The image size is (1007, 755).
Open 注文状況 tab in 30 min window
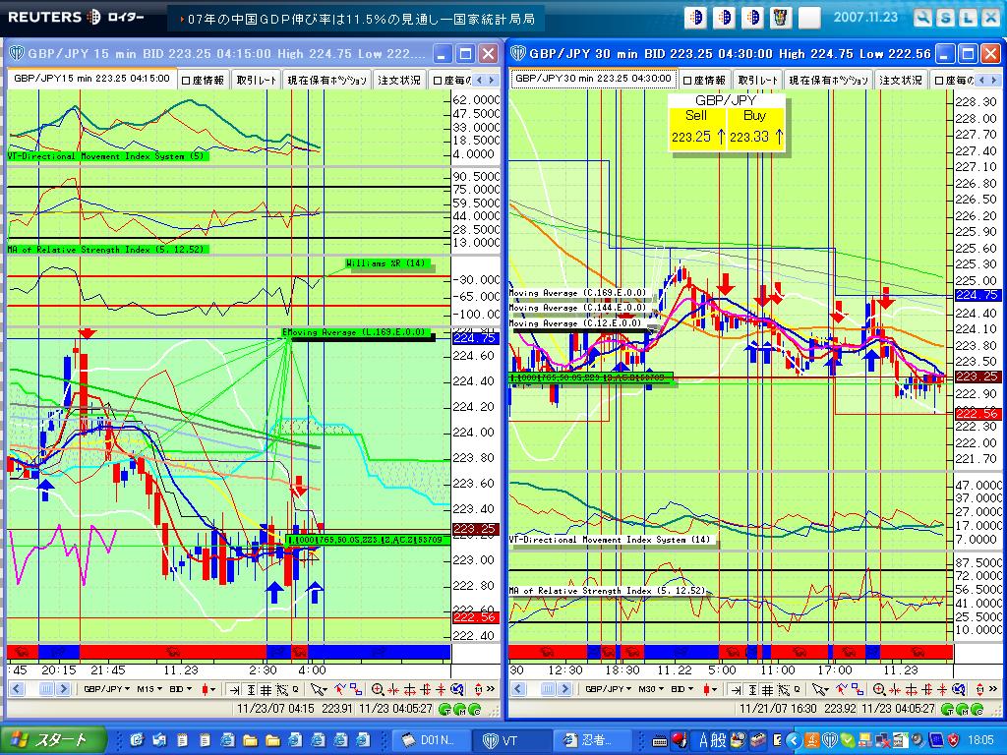coord(901,80)
